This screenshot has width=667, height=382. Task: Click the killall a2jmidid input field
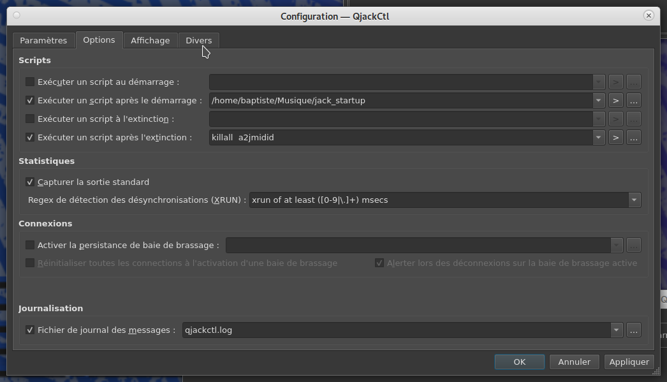401,137
